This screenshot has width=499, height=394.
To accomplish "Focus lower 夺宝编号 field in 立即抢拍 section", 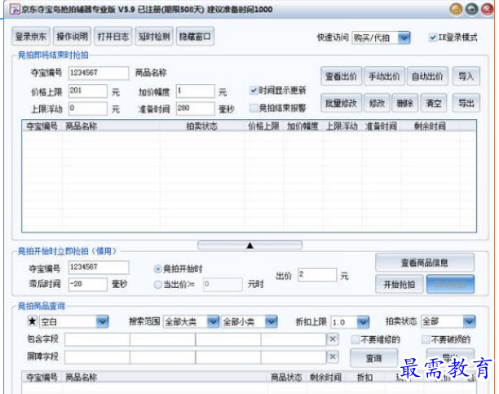I will [99, 268].
